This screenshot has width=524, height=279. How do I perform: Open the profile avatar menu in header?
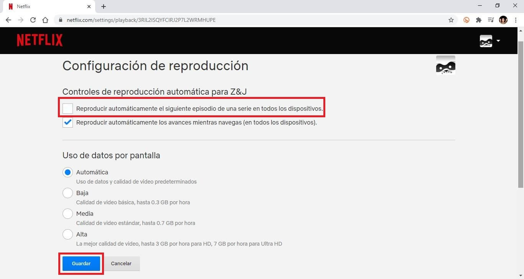point(486,41)
